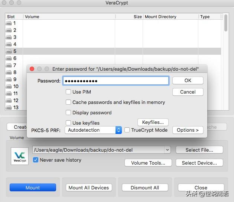Click the Mount Directory column header
This screenshot has width=234, height=202.
point(160,17)
